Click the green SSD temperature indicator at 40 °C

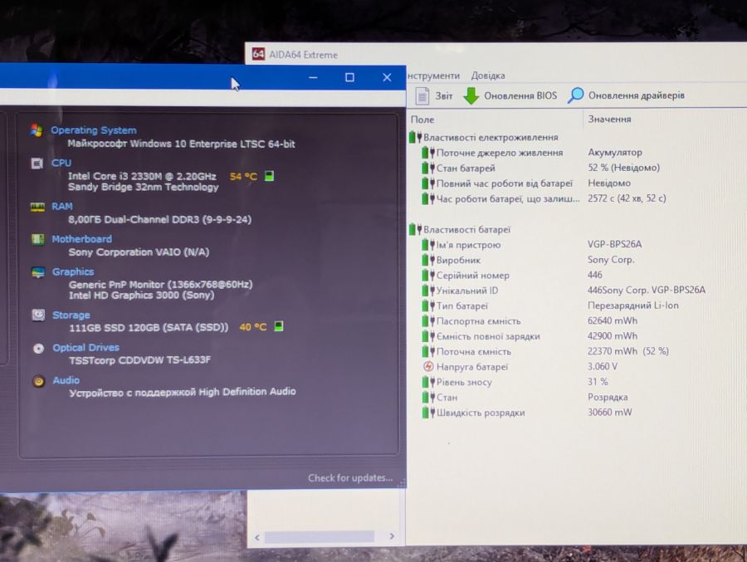pyautogui.click(x=279, y=326)
